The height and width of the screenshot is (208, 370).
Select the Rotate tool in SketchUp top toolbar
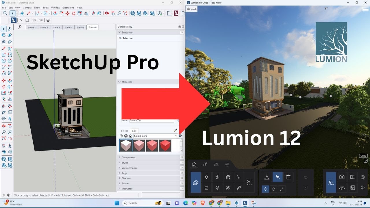click(74, 13)
